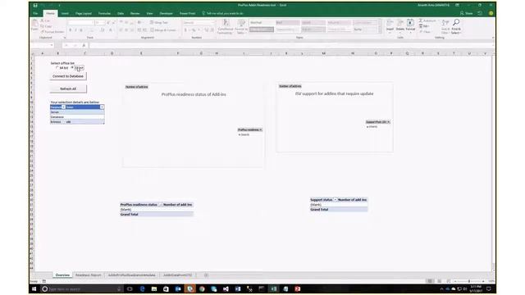Viewport: 525px width, 295px height.
Task: Add a new sheet with plus button
Action: pyautogui.click(x=206, y=275)
